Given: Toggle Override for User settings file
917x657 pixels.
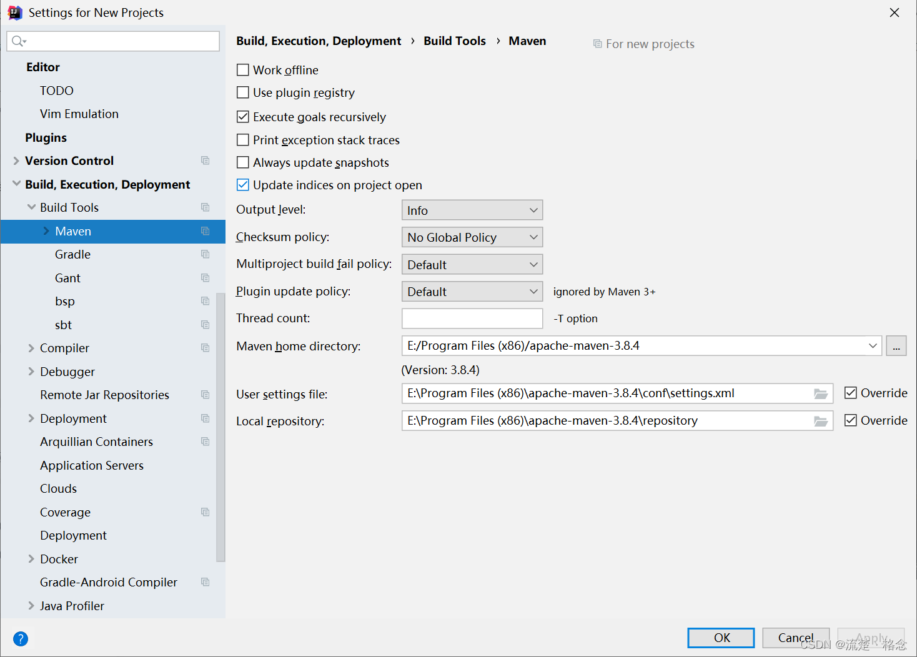Looking at the screenshot, I should point(850,393).
